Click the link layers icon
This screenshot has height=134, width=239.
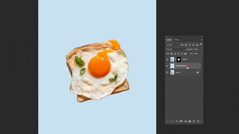click(173, 121)
